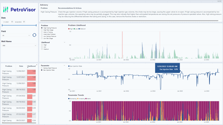The height and width of the screenshot is (125, 223).
Task: Click the refresh icon beside Field
Action: [34, 35]
